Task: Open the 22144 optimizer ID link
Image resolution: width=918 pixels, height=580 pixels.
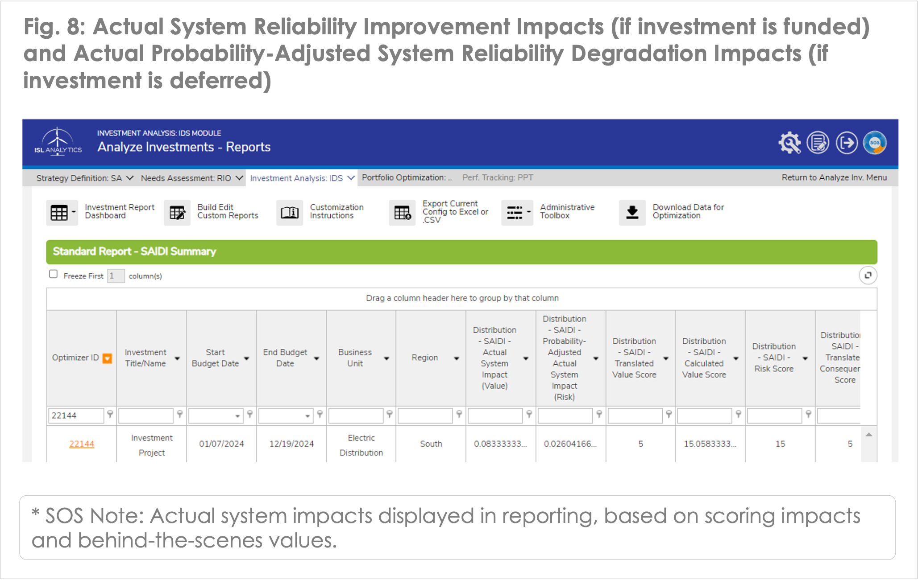Action: coord(82,444)
